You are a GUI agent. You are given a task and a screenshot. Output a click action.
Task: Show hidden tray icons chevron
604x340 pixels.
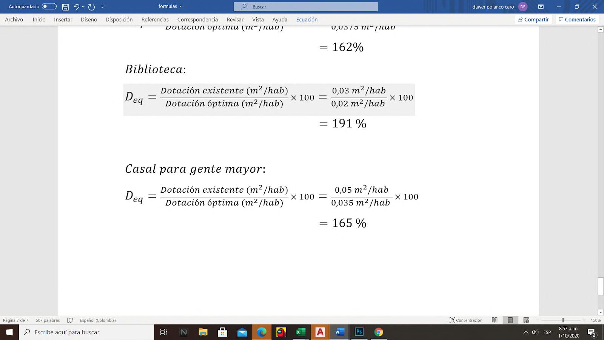(x=525, y=332)
